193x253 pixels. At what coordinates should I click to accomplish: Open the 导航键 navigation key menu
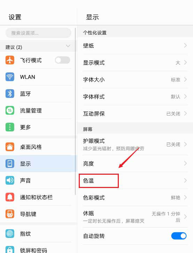[37, 214]
